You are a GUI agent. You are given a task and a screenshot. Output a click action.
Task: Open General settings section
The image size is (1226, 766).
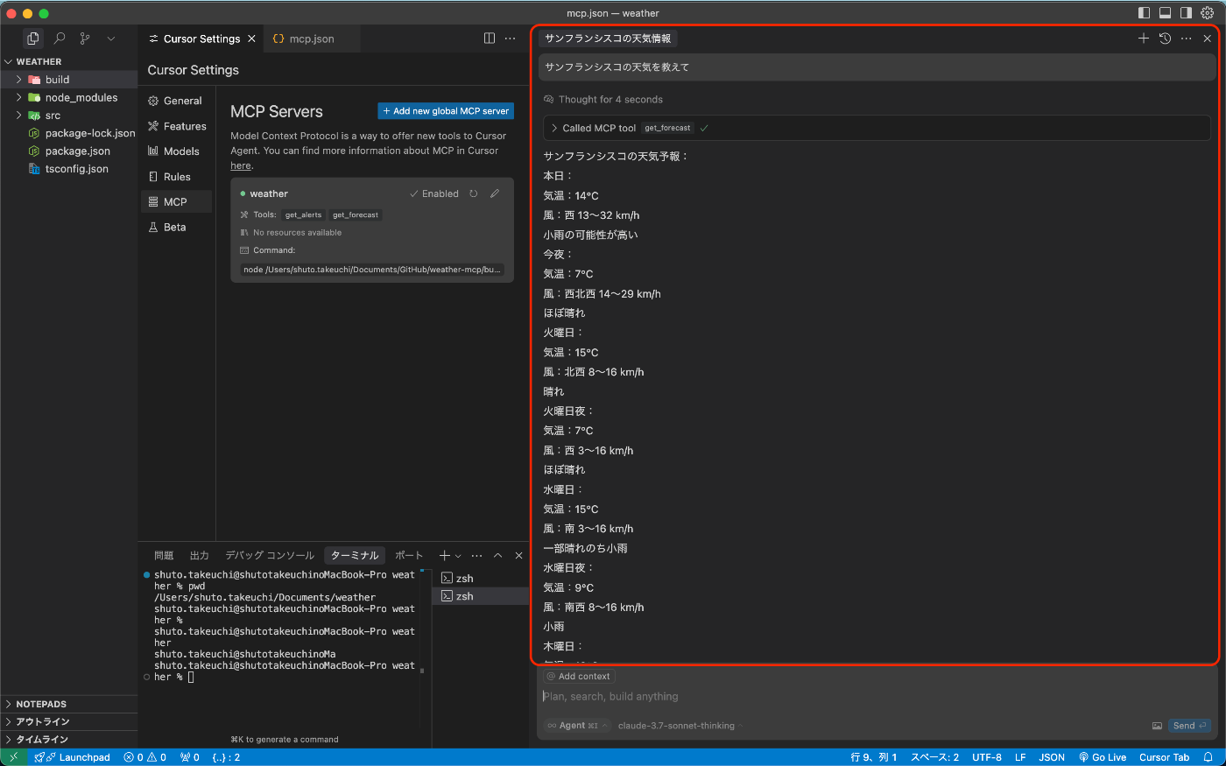coord(176,101)
